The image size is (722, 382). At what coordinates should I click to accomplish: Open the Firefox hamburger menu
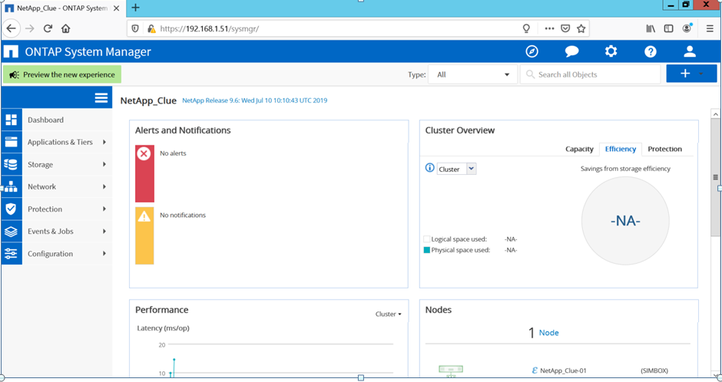coord(710,28)
